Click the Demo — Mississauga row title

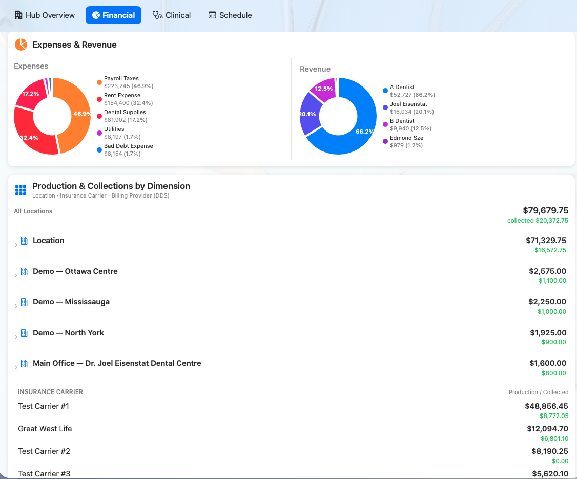pyautogui.click(x=71, y=302)
